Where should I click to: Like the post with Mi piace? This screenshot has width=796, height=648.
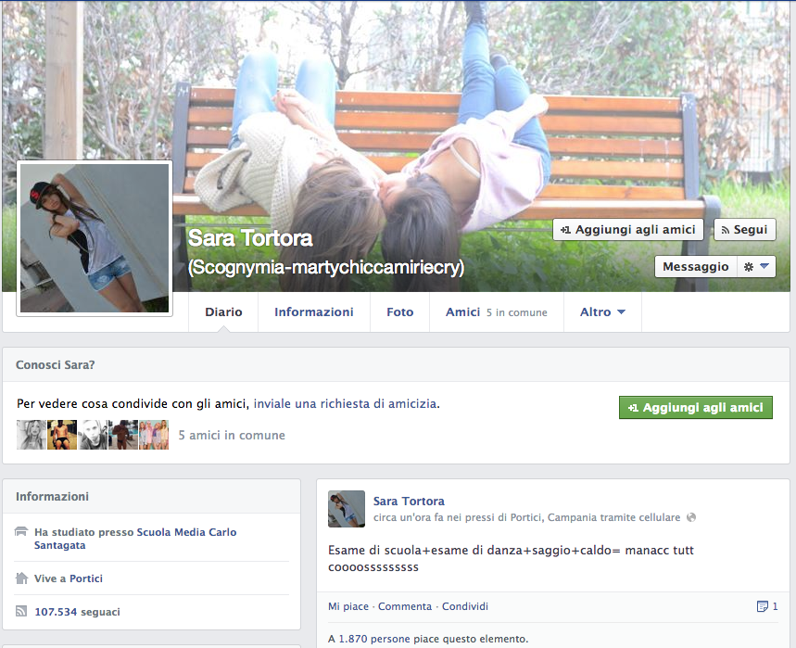click(x=347, y=606)
